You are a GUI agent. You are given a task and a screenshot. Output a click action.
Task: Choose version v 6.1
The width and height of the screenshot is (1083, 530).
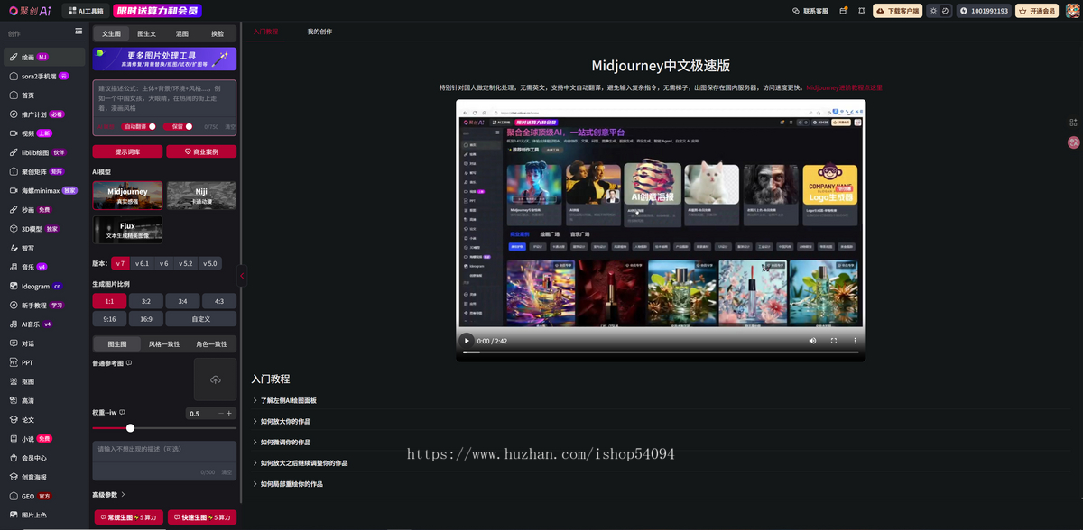(x=142, y=264)
